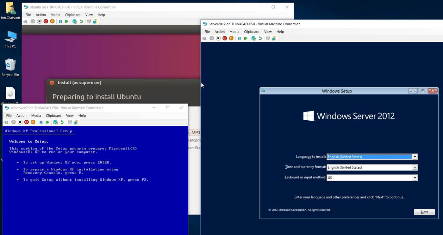Screen dimensions: 443x235
Task: Click Next in Windows Setup dialog
Action: tap(424, 212)
